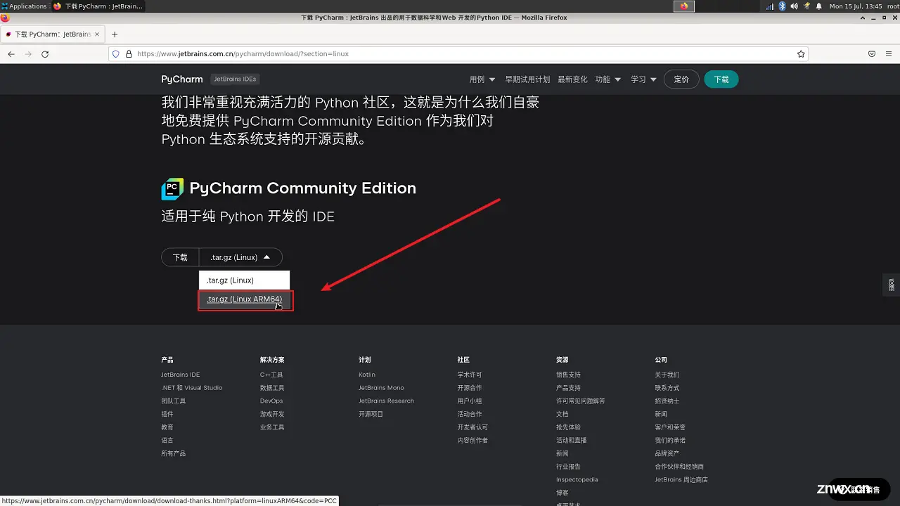
Task: Close the 下载 PyCharm browser tab
Action: pos(97,34)
